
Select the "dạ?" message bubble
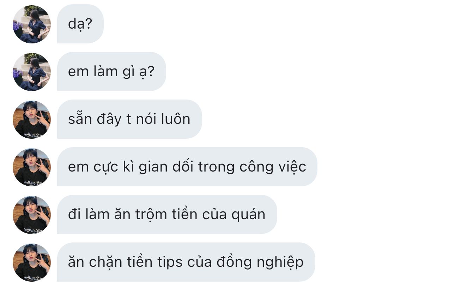point(80,24)
